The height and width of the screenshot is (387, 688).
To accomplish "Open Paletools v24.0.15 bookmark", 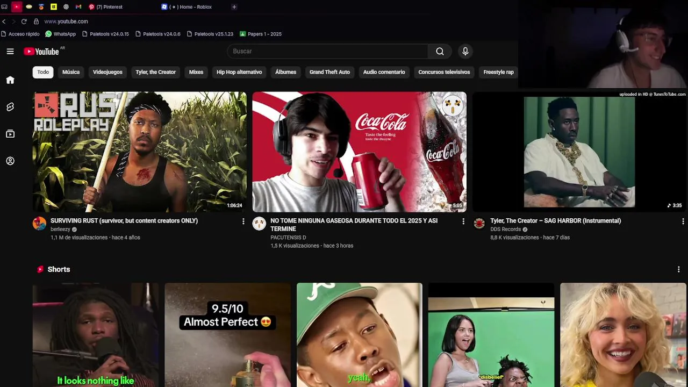I will [x=105, y=34].
